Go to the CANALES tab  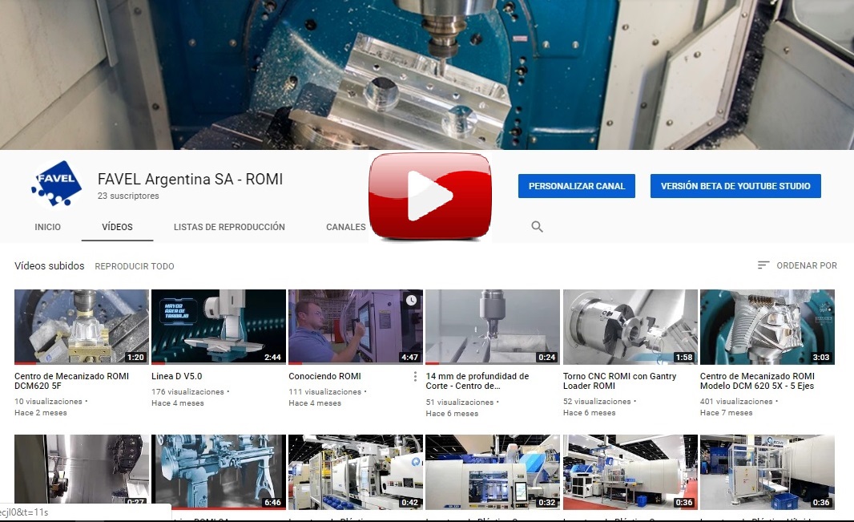(346, 227)
